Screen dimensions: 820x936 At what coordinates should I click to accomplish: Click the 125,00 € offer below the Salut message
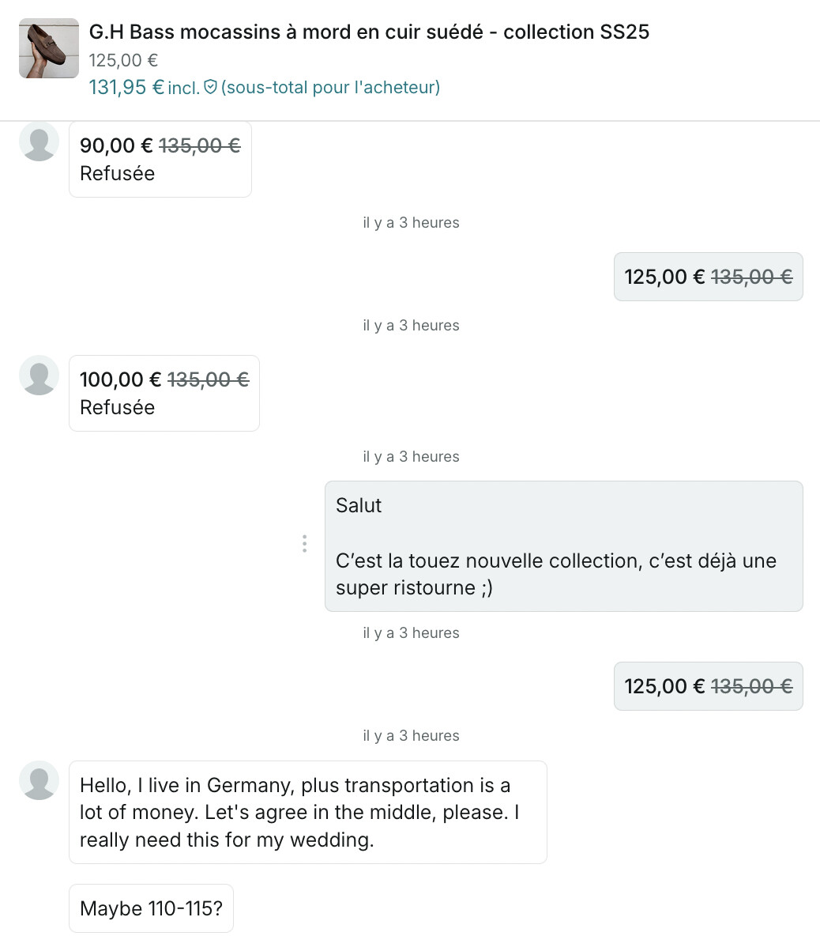[x=708, y=686]
